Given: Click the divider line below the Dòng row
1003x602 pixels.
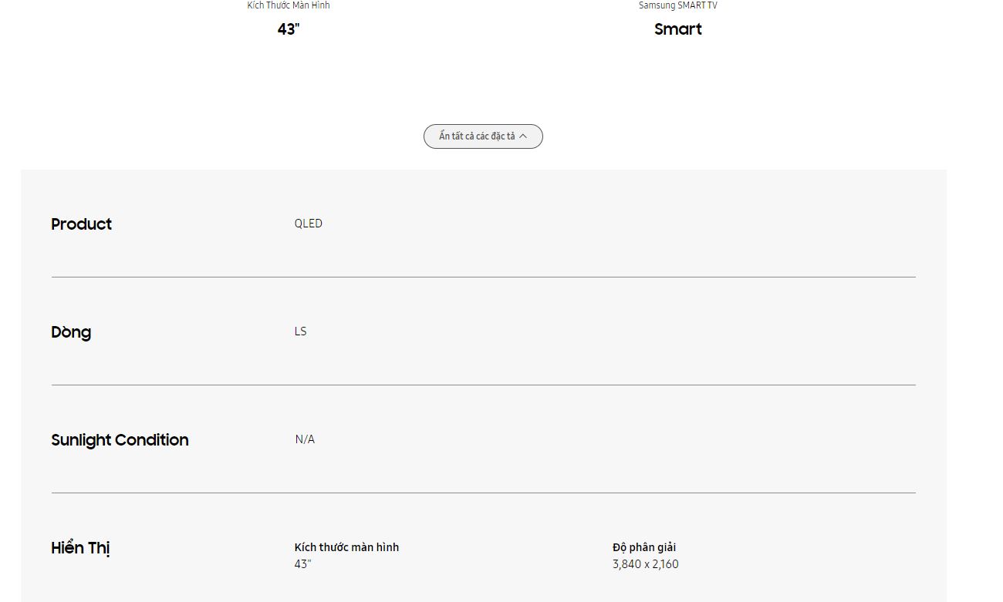Looking at the screenshot, I should click(x=484, y=385).
